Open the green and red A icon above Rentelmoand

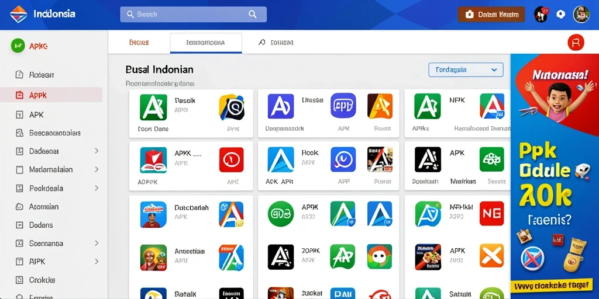pos(492,106)
